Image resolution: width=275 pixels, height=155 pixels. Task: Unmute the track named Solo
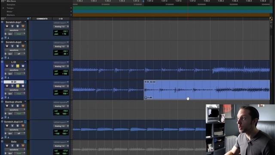(23, 146)
